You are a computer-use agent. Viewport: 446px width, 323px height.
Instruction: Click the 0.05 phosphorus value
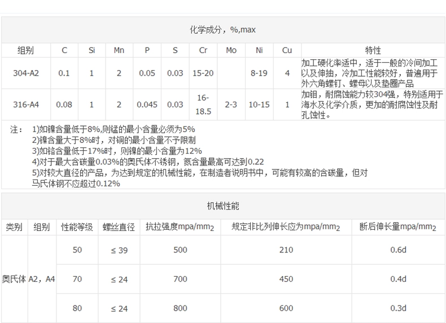tap(147, 73)
